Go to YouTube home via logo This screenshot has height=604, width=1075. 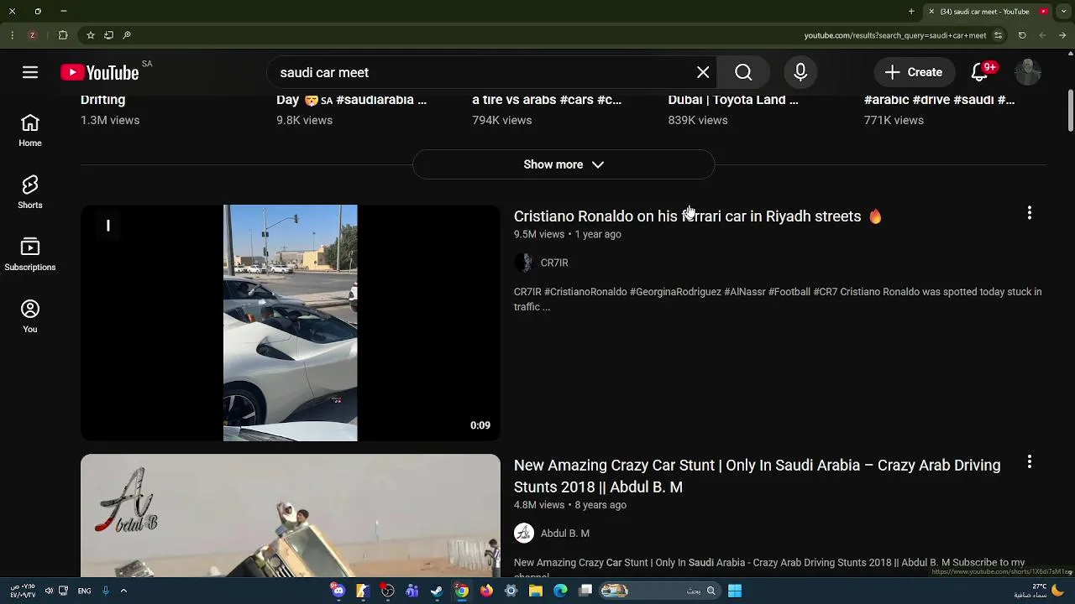coord(99,73)
